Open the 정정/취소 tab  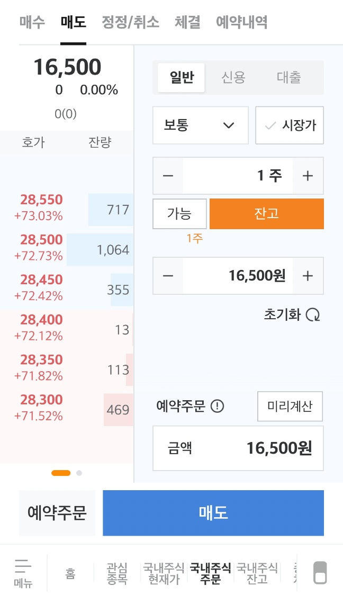131,22
